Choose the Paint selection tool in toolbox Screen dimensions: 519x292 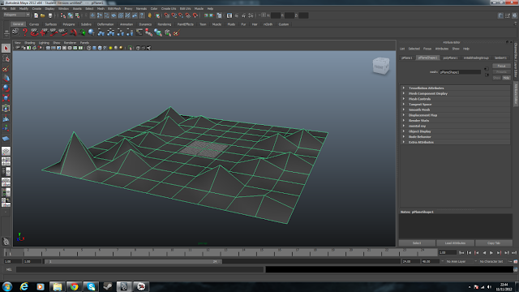(6, 68)
